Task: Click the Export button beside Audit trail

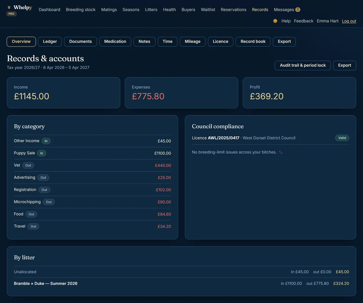Action: (345, 65)
